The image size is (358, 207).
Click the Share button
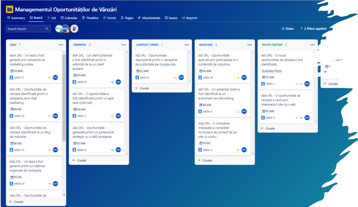(x=287, y=29)
